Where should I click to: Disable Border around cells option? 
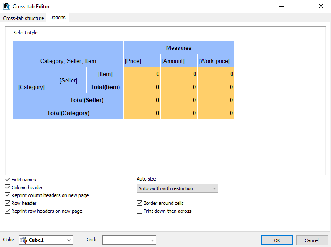click(x=140, y=203)
